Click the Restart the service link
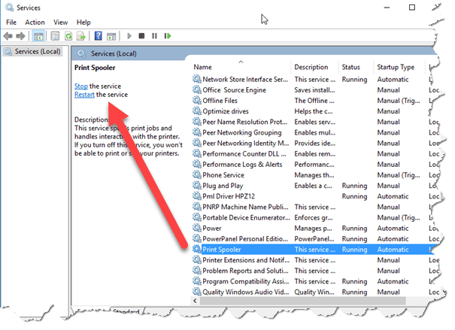Viewport: 455px width, 330px height. point(84,95)
